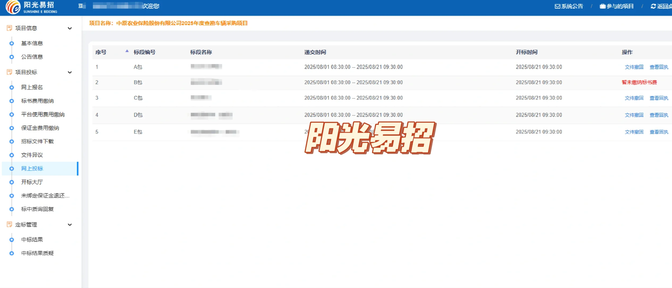
Task: Click the circle node icon beside 网上报名
Action: (x=11, y=87)
